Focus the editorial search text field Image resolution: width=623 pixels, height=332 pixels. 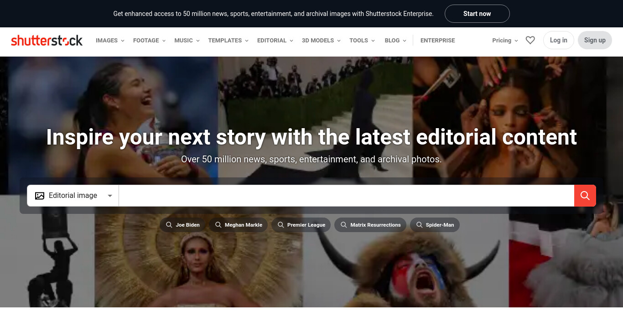(x=346, y=196)
